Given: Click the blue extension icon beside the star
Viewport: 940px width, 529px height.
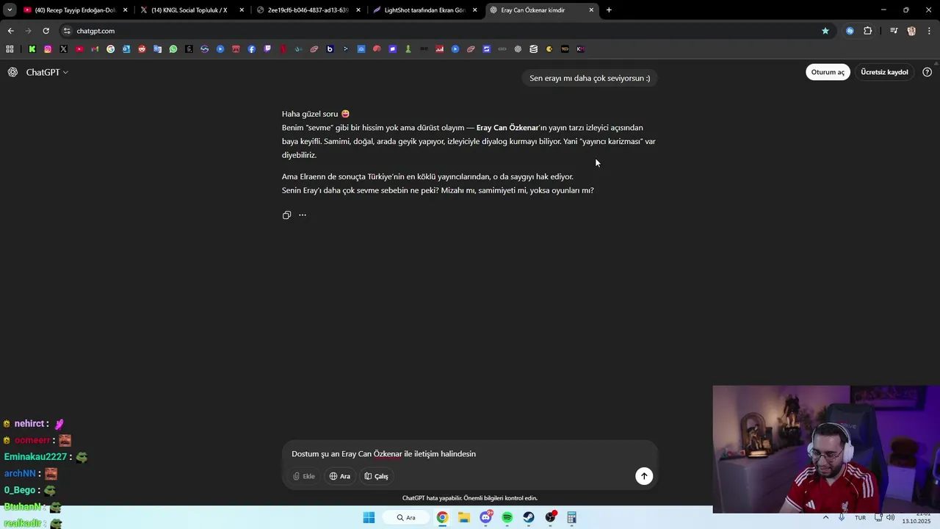Looking at the screenshot, I should pyautogui.click(x=850, y=31).
